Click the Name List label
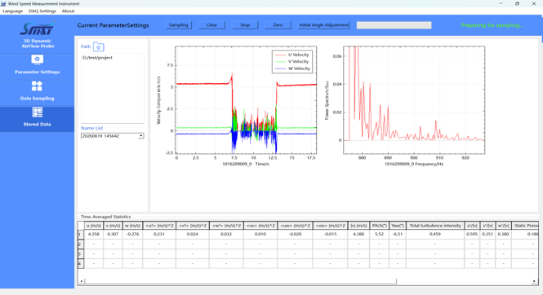543x295 pixels. click(x=91, y=128)
